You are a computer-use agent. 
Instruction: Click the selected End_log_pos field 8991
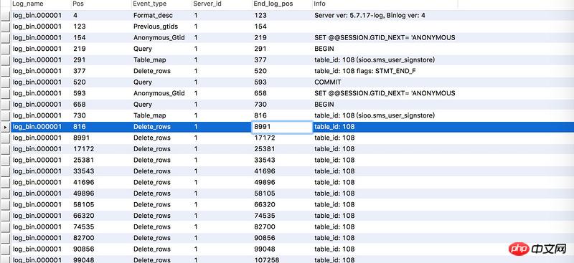(282, 127)
